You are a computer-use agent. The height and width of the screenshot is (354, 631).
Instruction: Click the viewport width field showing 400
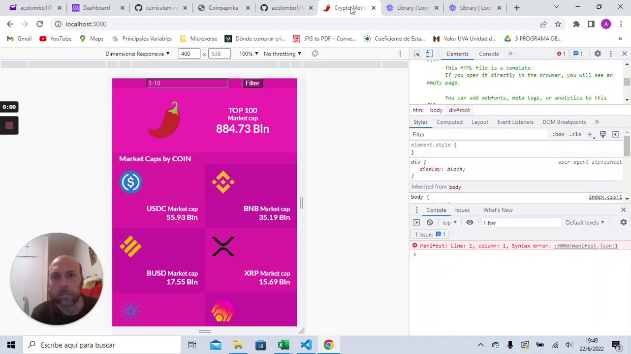[x=189, y=54]
